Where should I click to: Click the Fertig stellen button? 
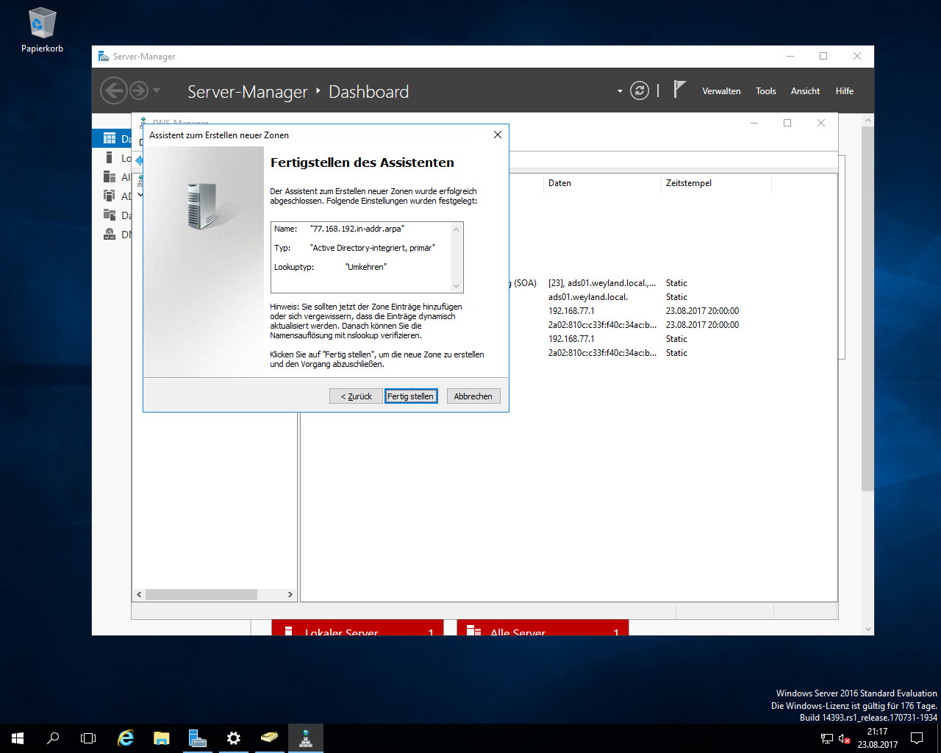(411, 396)
